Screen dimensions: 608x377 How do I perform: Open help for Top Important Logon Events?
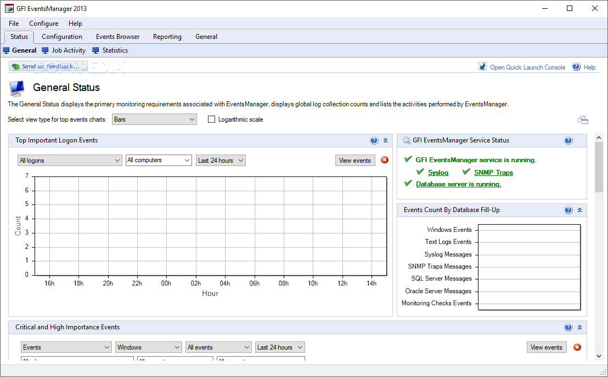pos(374,140)
